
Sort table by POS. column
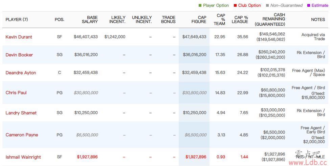click(x=59, y=20)
